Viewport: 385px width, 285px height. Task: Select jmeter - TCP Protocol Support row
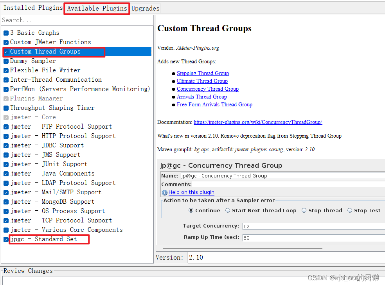pos(77,220)
